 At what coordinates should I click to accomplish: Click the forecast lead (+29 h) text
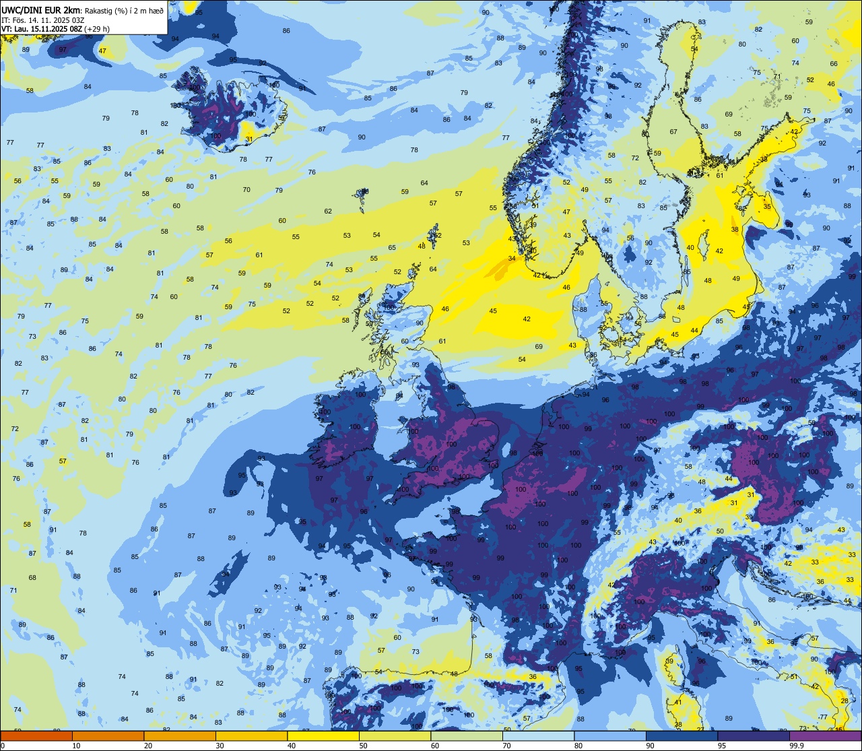(97, 29)
